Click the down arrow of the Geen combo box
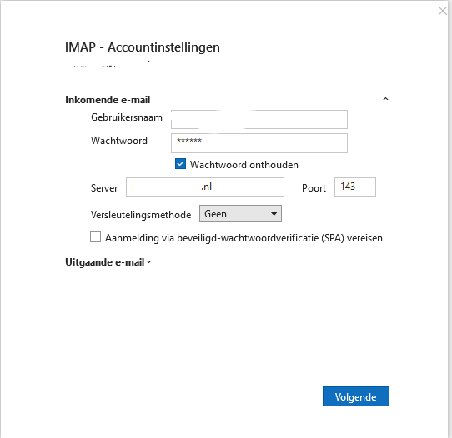The width and height of the screenshot is (452, 438). (274, 214)
